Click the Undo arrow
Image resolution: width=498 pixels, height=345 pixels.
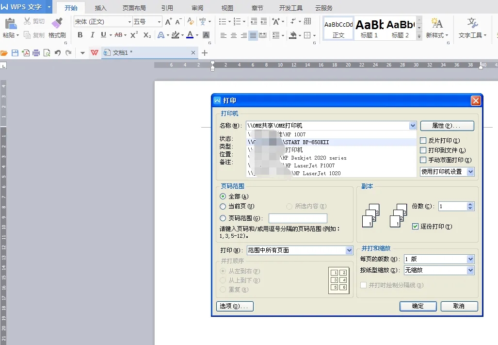click(x=58, y=53)
